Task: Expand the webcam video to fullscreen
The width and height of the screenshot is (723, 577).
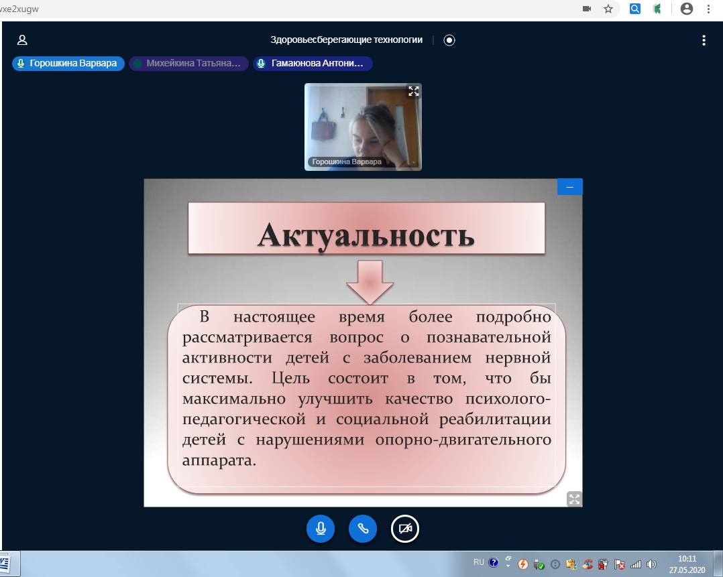Action: [414, 92]
